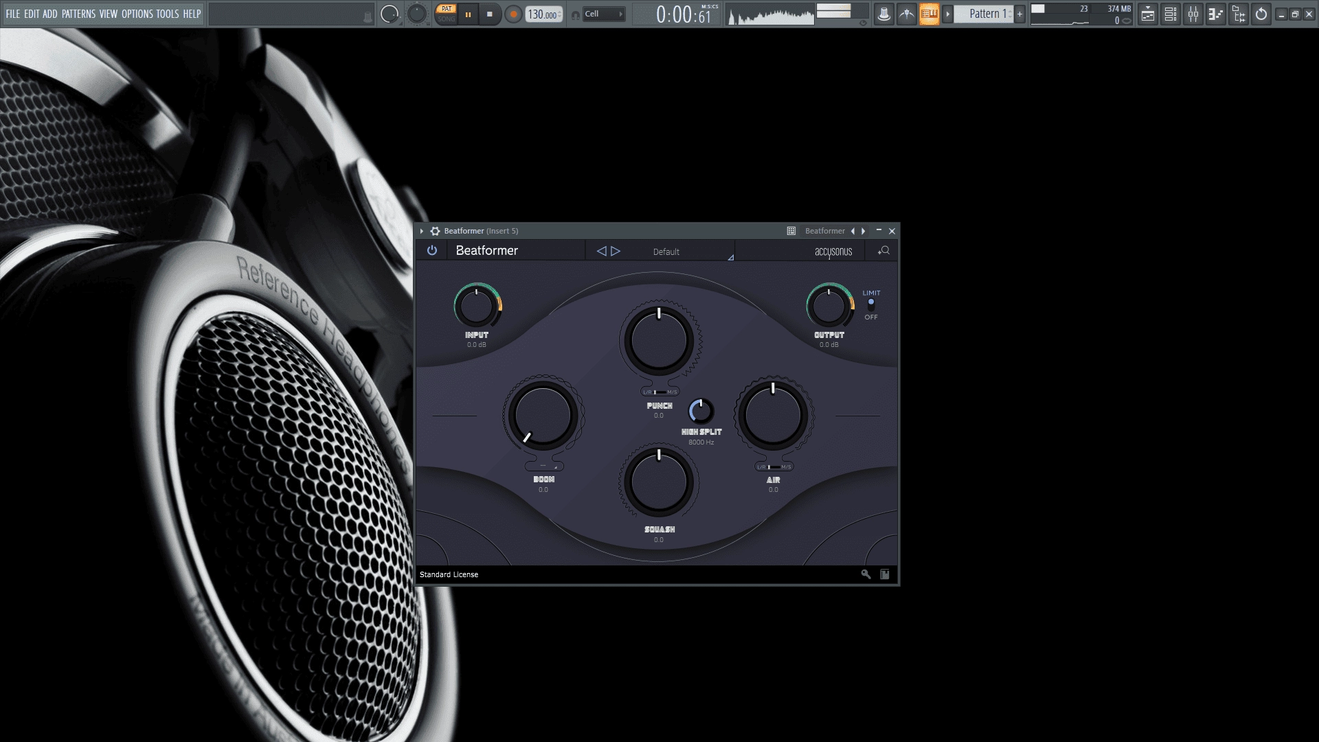
Task: Switch to SONG mode
Action: click(x=447, y=19)
